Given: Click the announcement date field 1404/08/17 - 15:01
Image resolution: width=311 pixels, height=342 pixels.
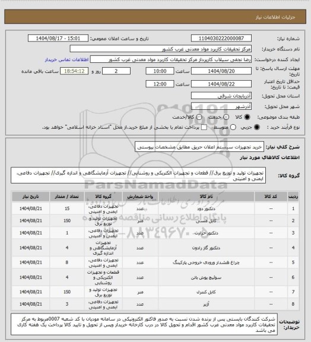Looking at the screenshot, I should click(58, 38).
